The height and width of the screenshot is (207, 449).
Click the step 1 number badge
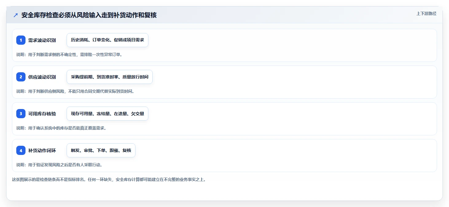click(x=21, y=40)
